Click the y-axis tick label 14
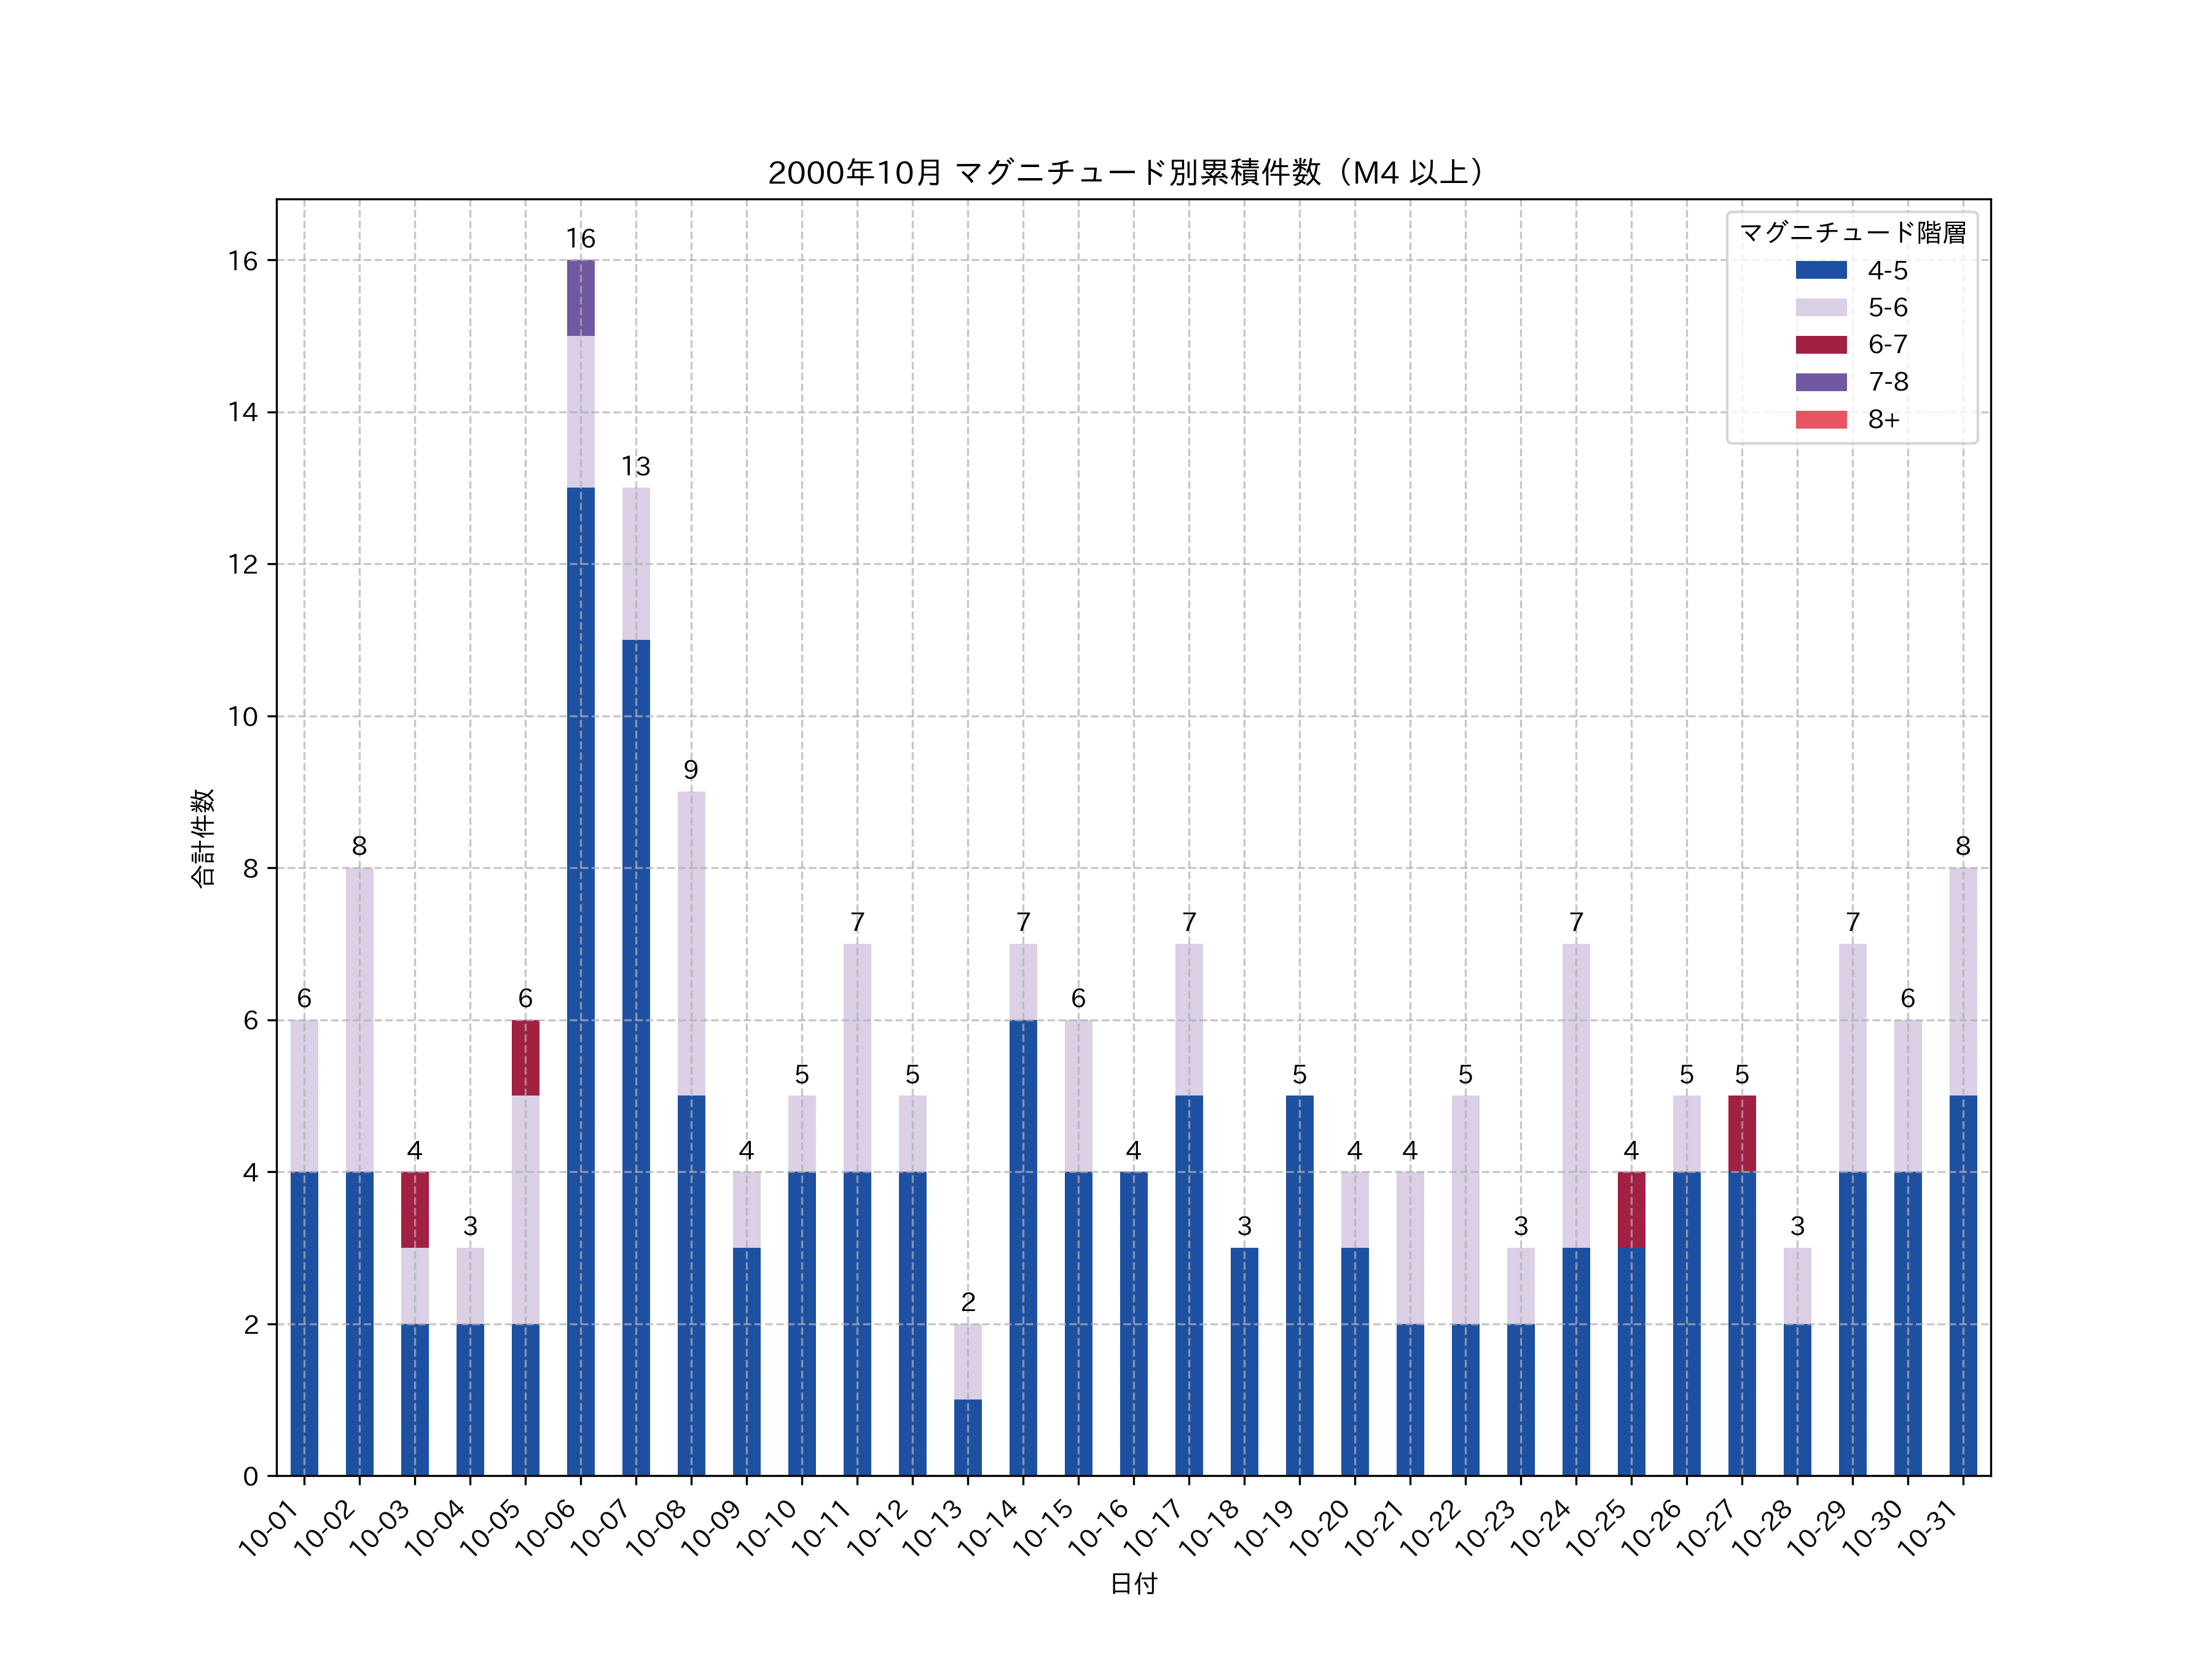This screenshot has width=2212, height=1658. (x=243, y=413)
